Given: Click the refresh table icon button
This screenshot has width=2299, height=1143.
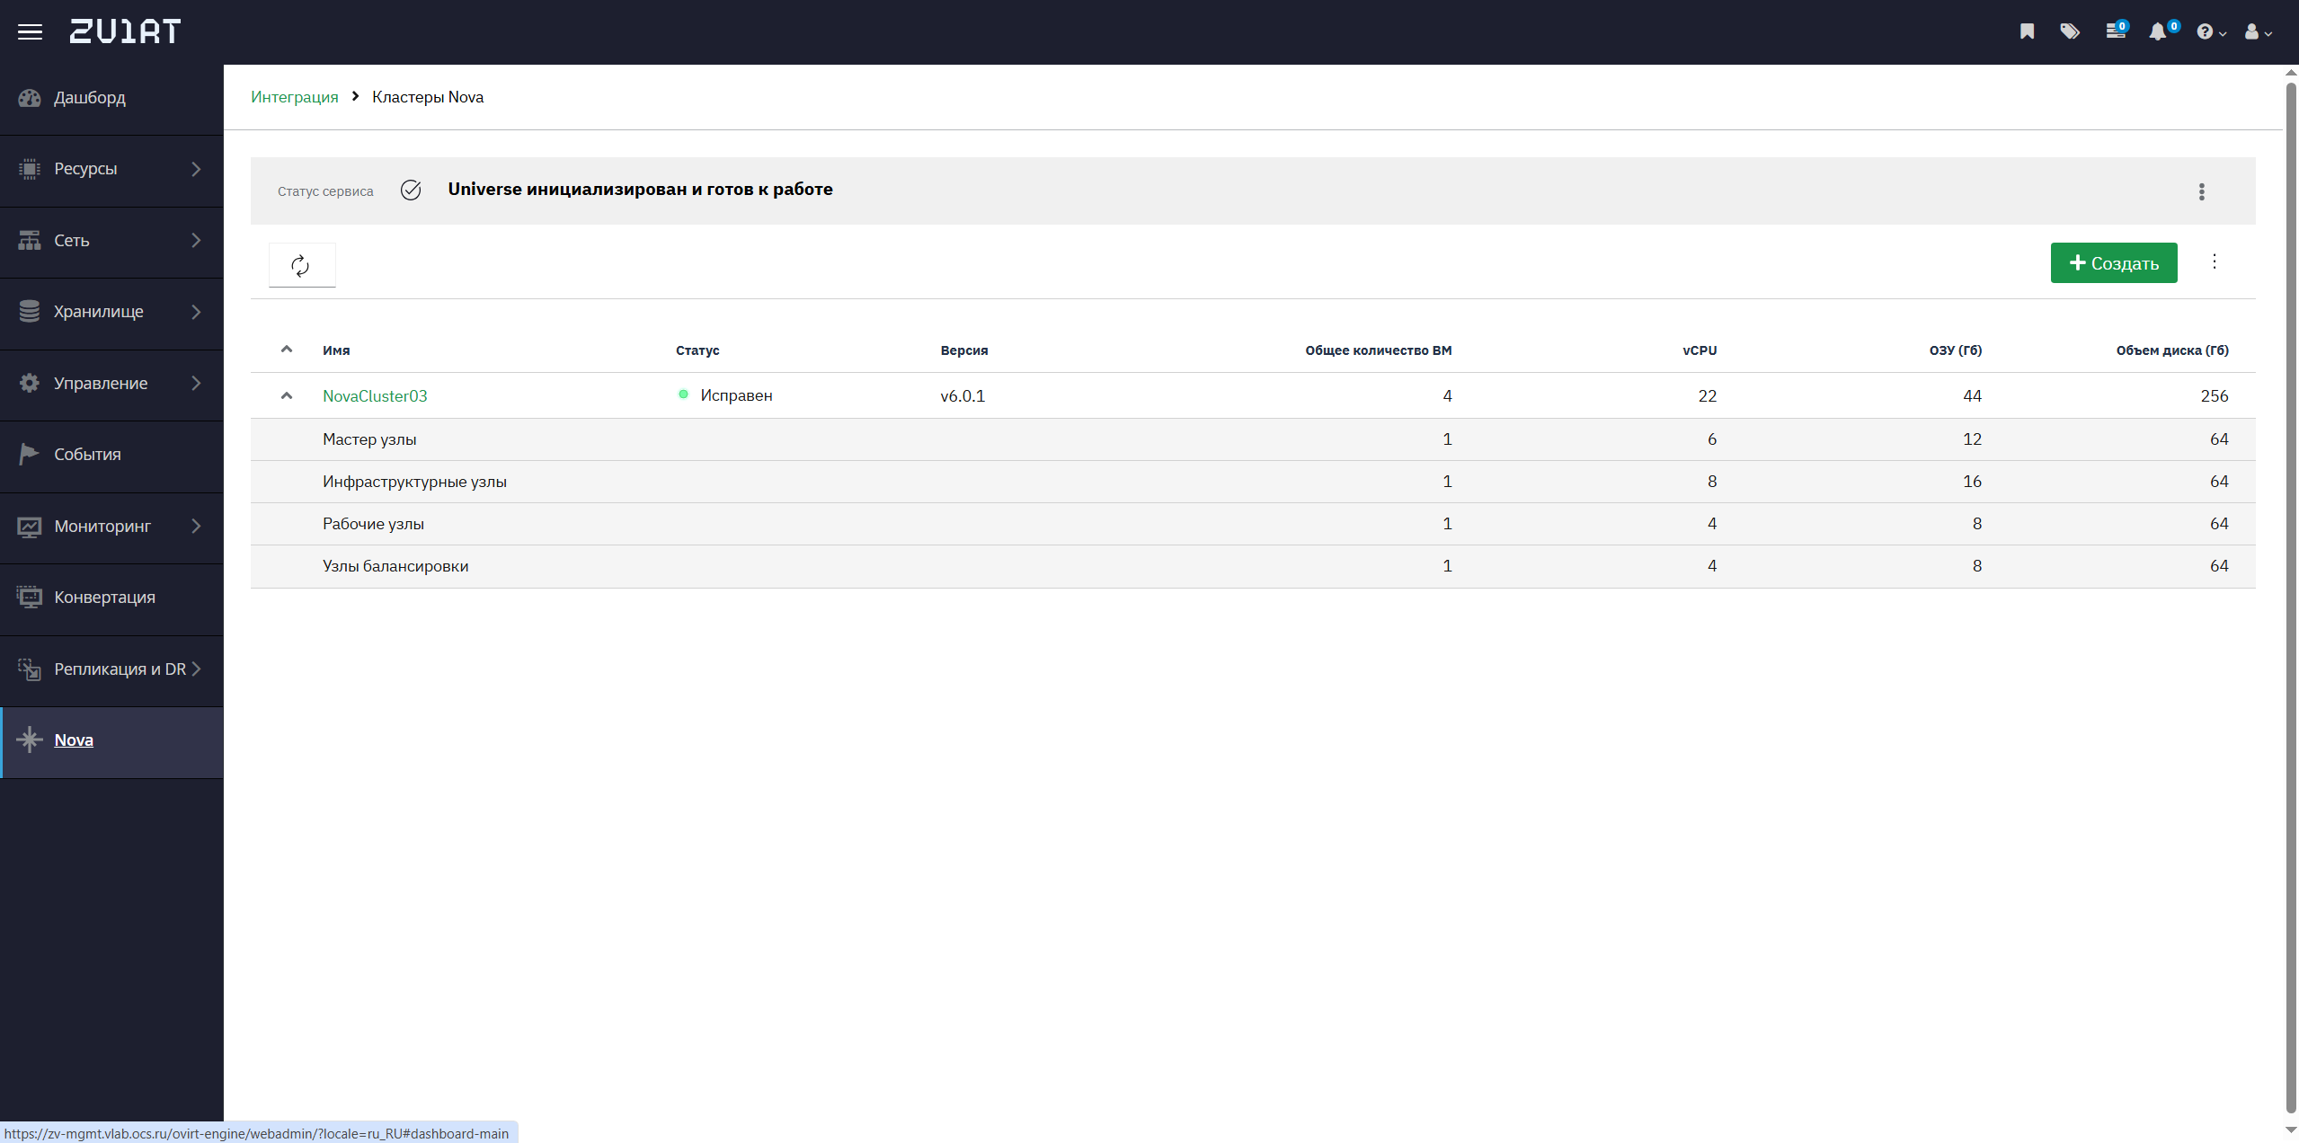Looking at the screenshot, I should [x=301, y=265].
